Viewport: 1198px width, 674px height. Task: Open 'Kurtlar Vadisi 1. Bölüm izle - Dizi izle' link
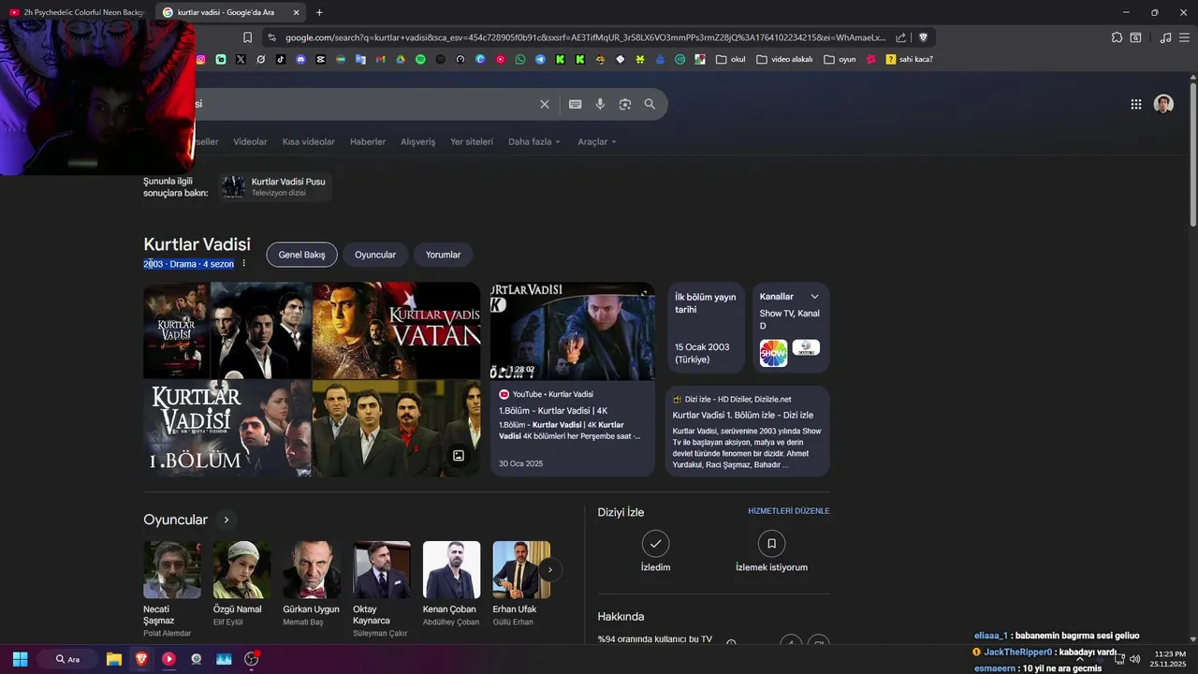tap(743, 415)
